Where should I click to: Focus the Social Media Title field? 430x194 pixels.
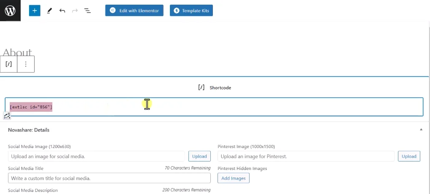pyautogui.click(x=109, y=178)
